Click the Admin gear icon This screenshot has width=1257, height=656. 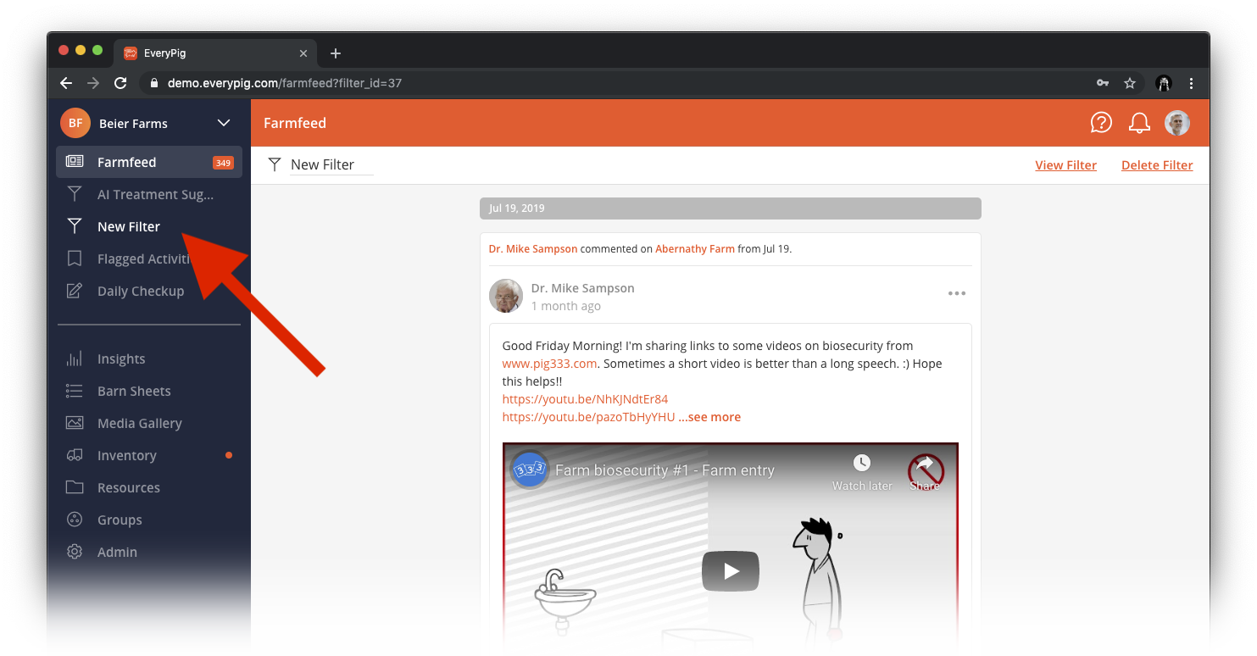click(x=75, y=552)
